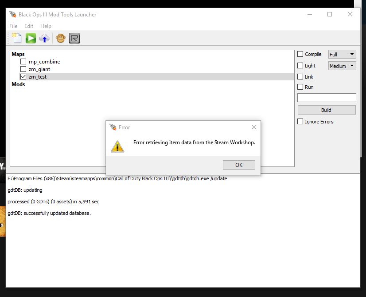The height and width of the screenshot is (297, 366).
Task: Enable the Compile checkbox
Action: pyautogui.click(x=300, y=54)
